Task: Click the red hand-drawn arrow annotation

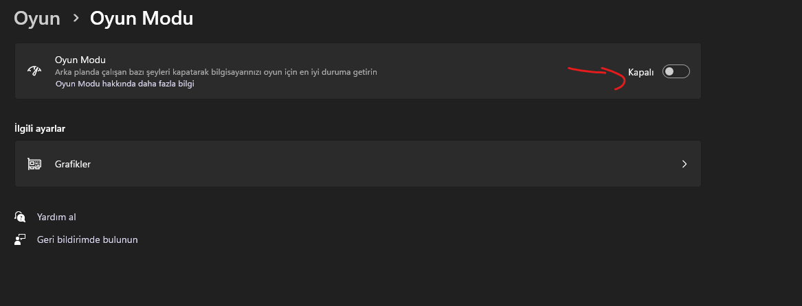Action: click(x=597, y=78)
